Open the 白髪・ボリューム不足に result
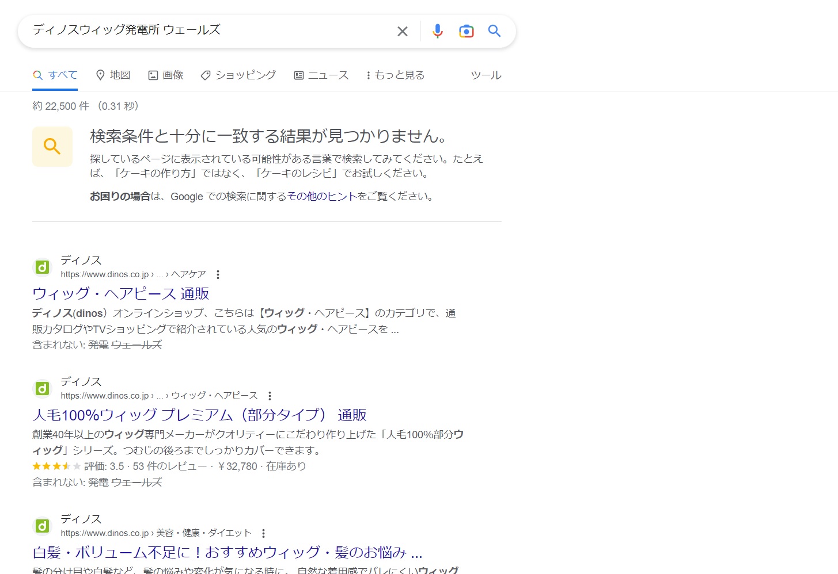838x574 pixels. pyautogui.click(x=227, y=553)
